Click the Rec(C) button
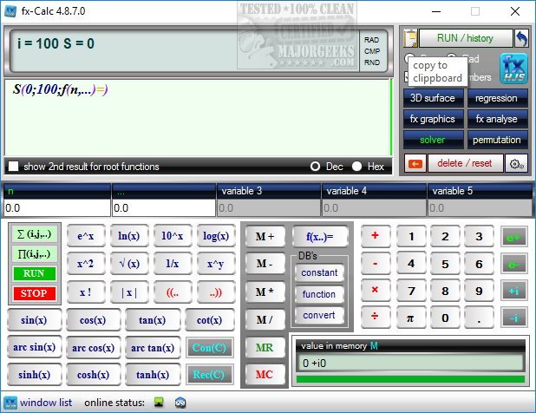 pos(210,375)
